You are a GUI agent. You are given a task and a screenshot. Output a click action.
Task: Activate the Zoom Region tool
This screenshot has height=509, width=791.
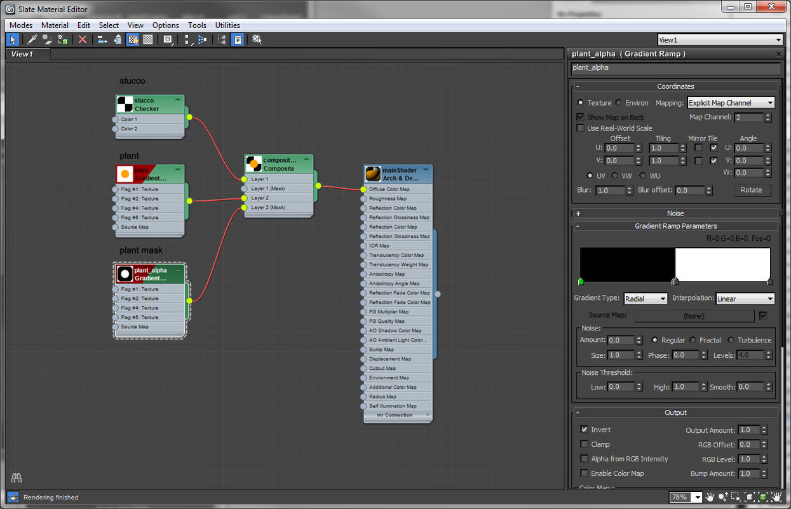click(735, 497)
